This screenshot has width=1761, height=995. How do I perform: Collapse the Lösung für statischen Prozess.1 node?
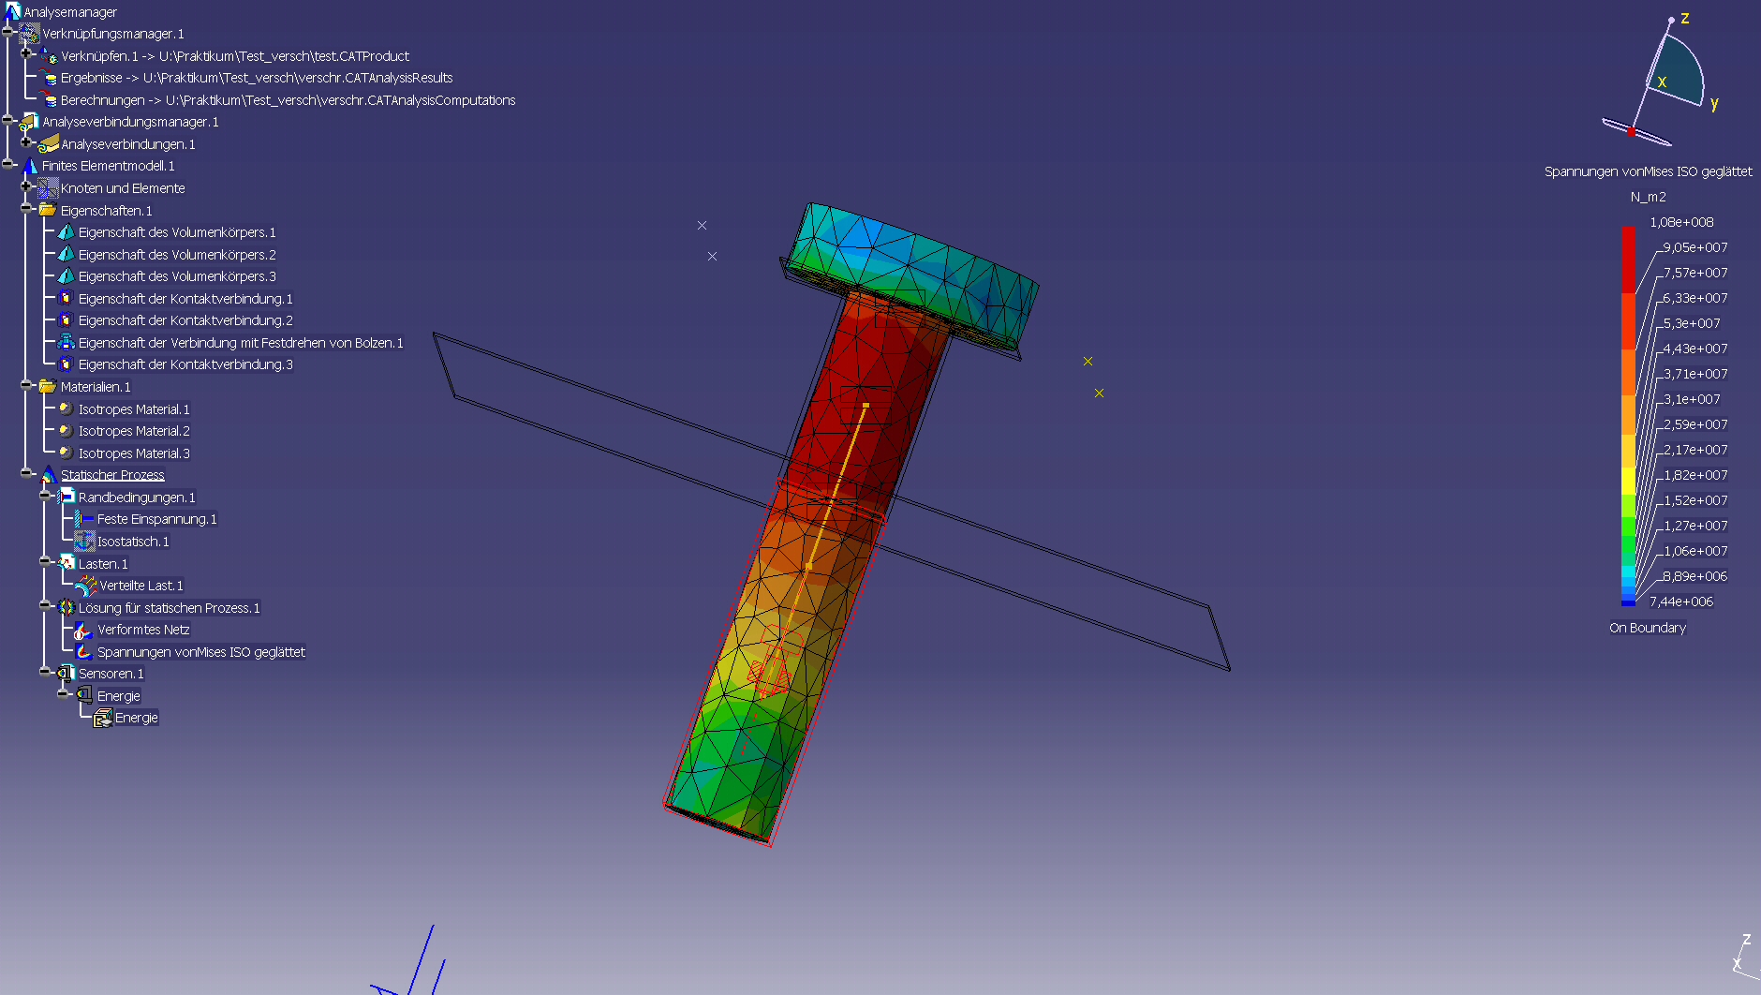(45, 605)
